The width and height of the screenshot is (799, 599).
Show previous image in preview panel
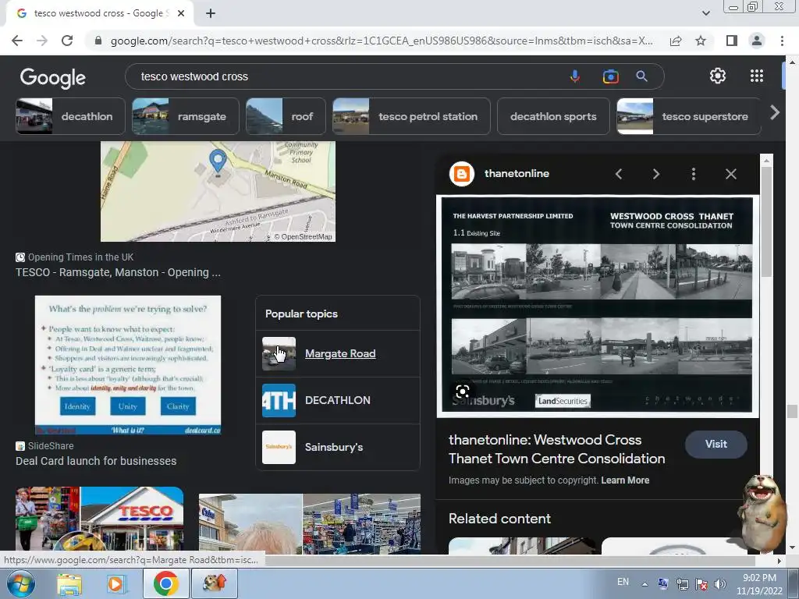pos(619,174)
